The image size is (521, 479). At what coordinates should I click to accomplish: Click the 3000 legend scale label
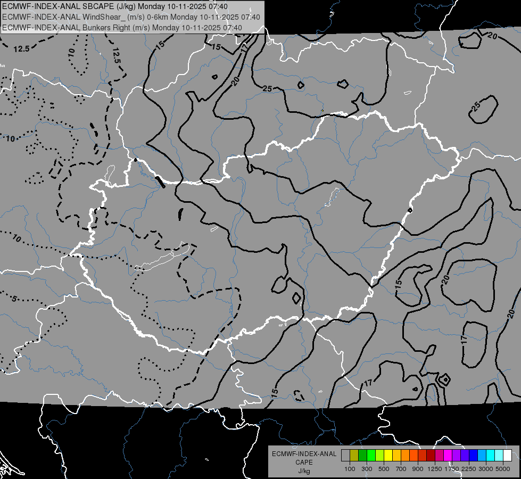[x=486, y=469]
